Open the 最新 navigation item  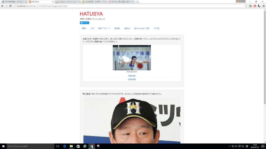[84, 28]
